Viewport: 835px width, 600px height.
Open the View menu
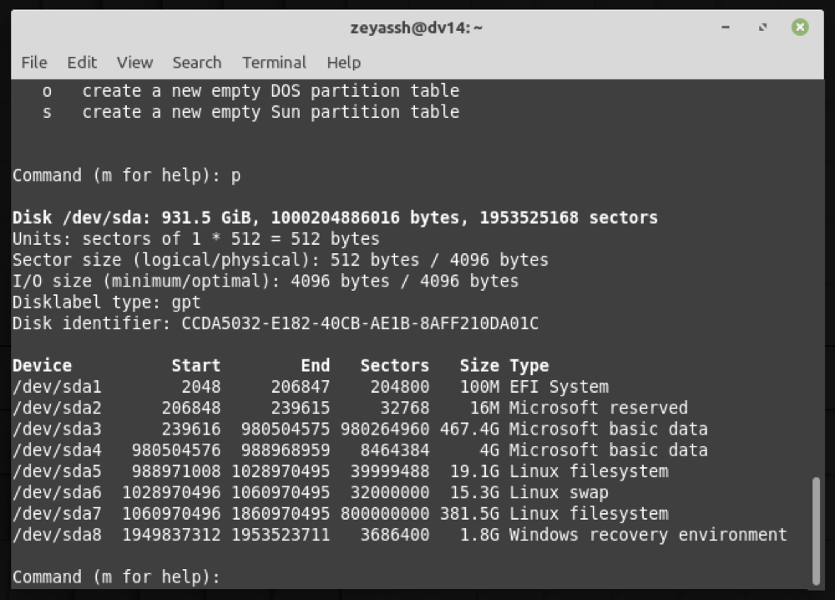[134, 63]
